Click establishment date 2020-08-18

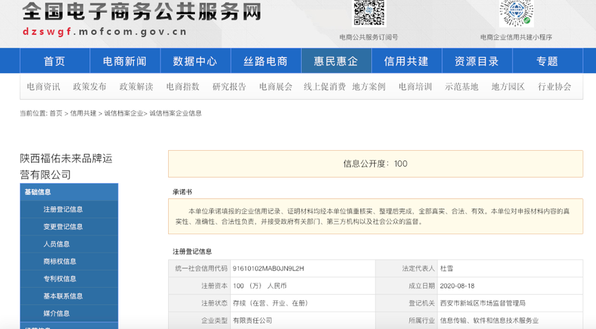coord(458,286)
